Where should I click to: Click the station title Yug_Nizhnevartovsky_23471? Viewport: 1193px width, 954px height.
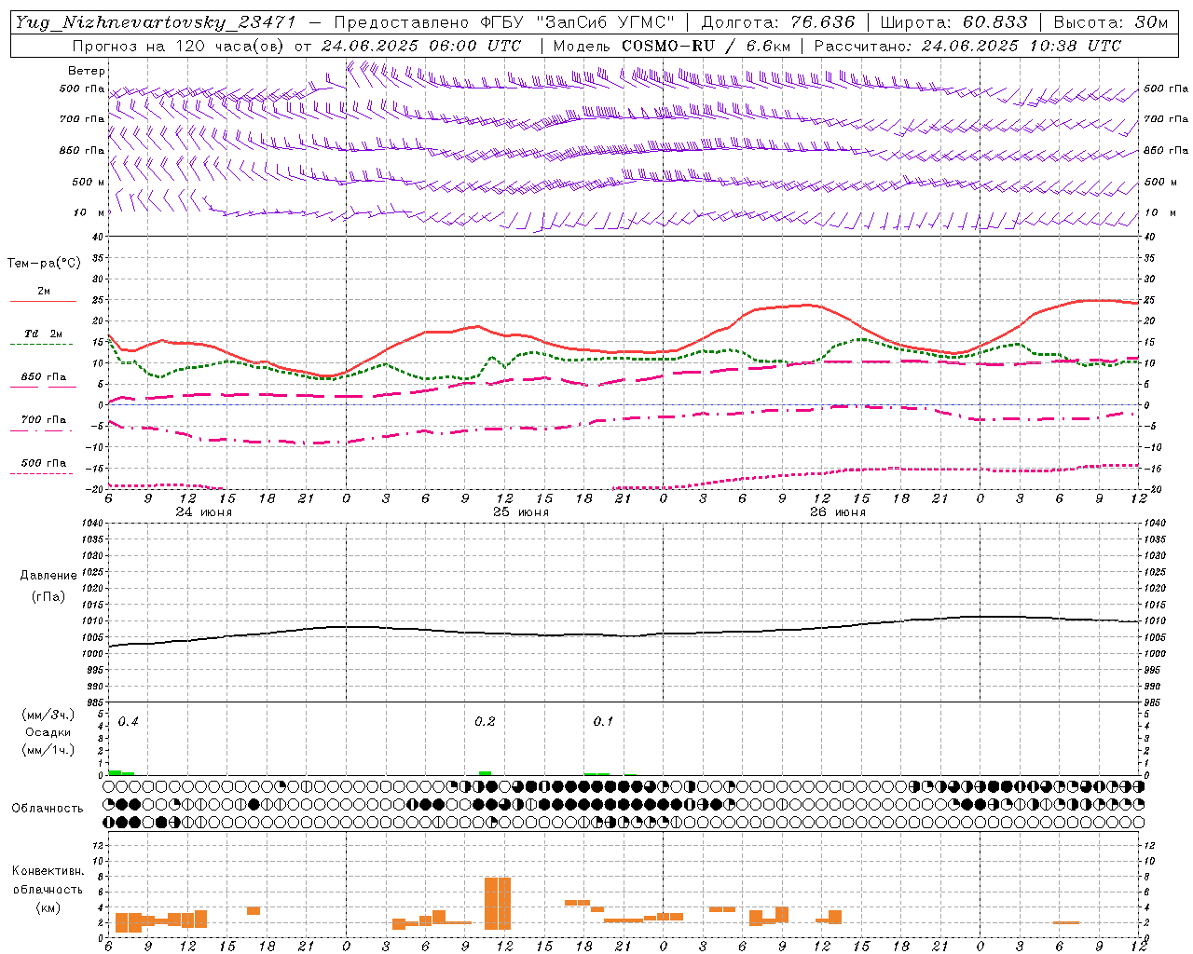click(156, 22)
